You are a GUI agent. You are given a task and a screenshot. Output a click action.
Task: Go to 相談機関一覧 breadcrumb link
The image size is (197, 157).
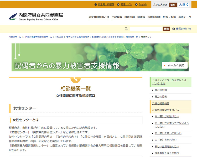tap(132, 37)
